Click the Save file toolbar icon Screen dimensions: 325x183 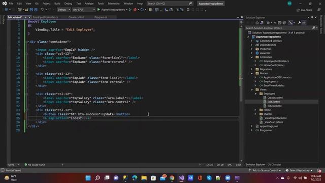[31, 10]
